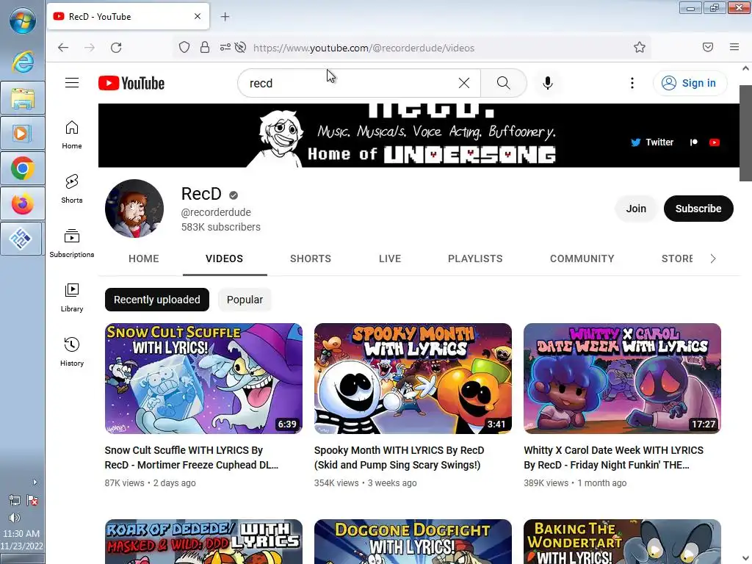Open the Snow Cult Scuffle WITH LYRICS title
This screenshot has width=752, height=564.
point(192,458)
